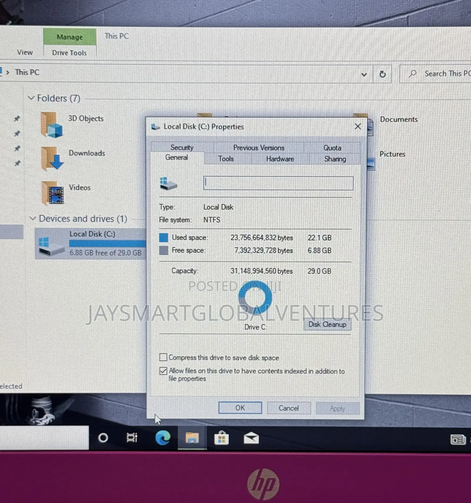Uncheck Allow files to have contents indexed
The width and height of the screenshot is (471, 503).
click(163, 371)
